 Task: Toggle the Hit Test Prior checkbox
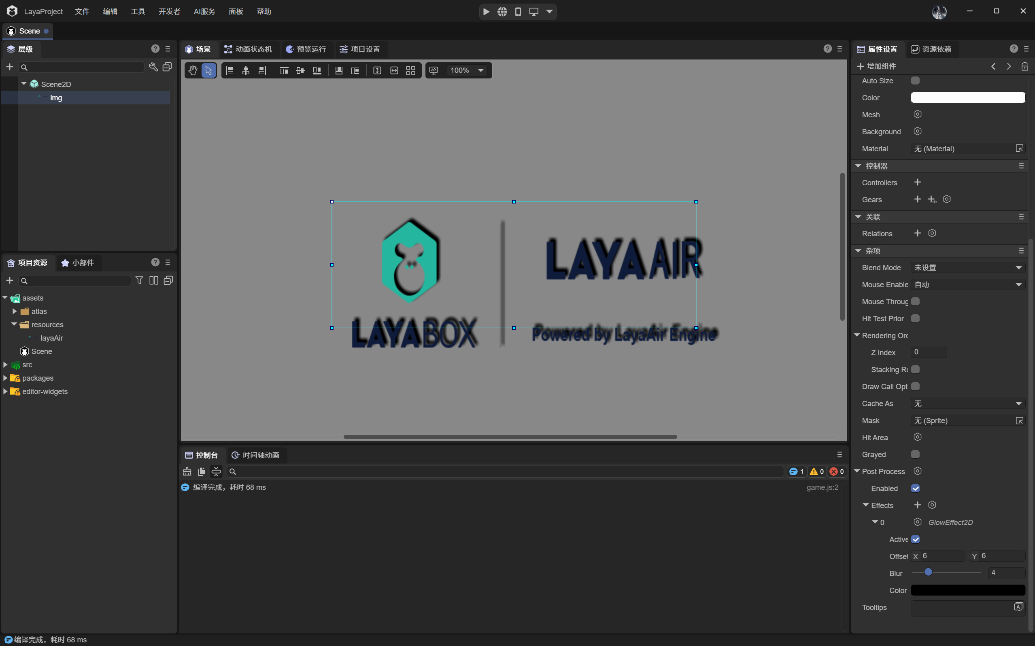[x=915, y=318]
